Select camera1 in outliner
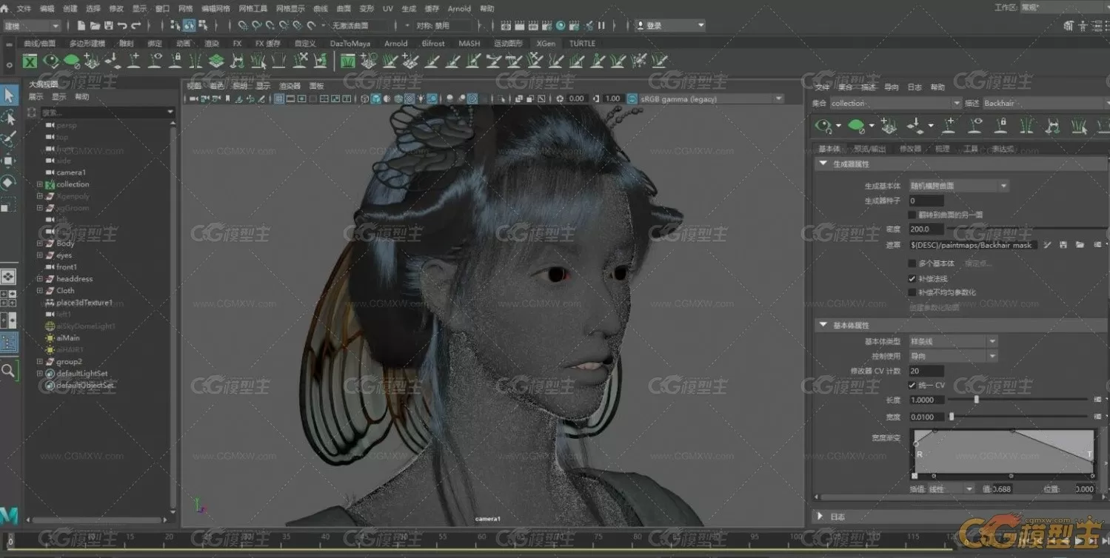 (71, 172)
